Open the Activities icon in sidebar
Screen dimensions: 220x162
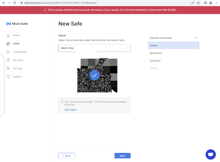pyautogui.click(x=8, y=60)
